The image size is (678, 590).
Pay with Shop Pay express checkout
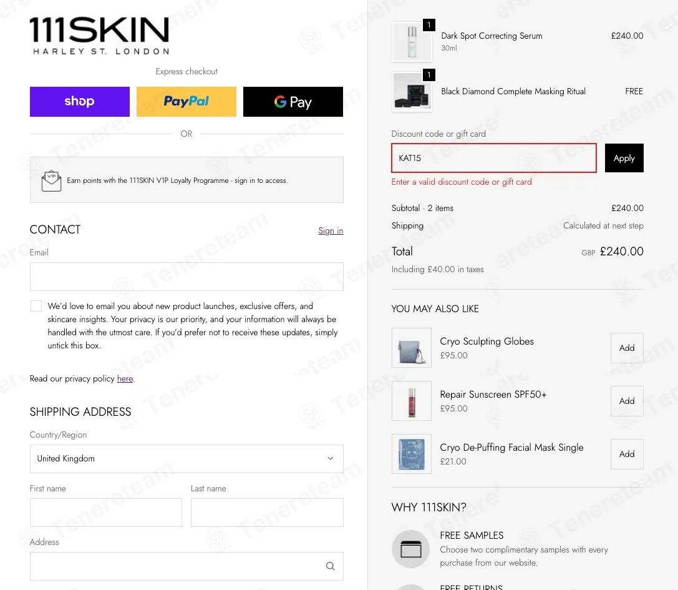(80, 102)
